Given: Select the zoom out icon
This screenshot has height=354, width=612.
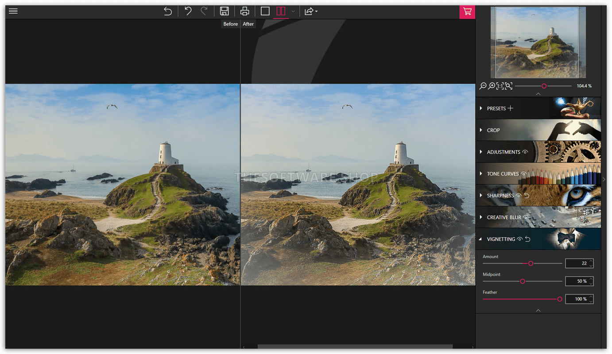Looking at the screenshot, I should pos(483,85).
